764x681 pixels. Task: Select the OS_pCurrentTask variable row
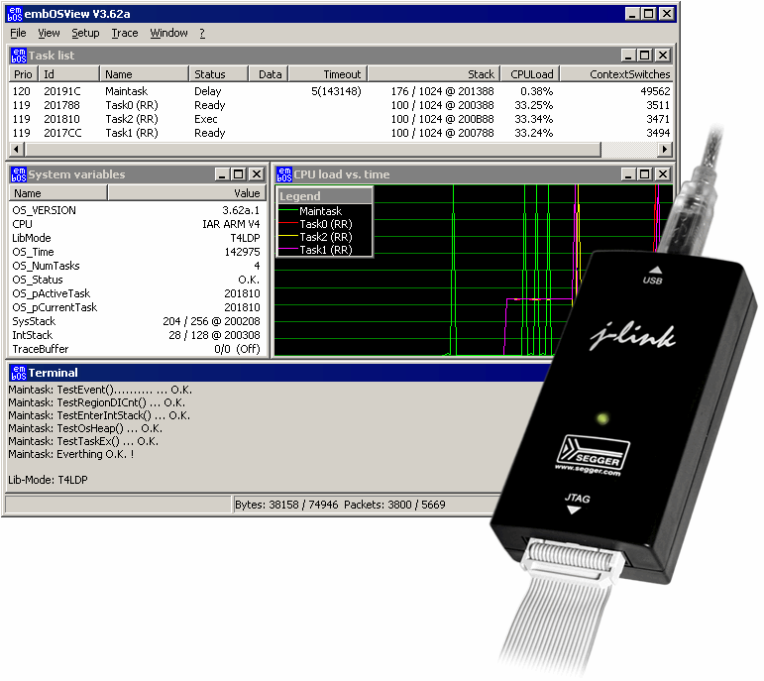pyautogui.click(x=137, y=307)
